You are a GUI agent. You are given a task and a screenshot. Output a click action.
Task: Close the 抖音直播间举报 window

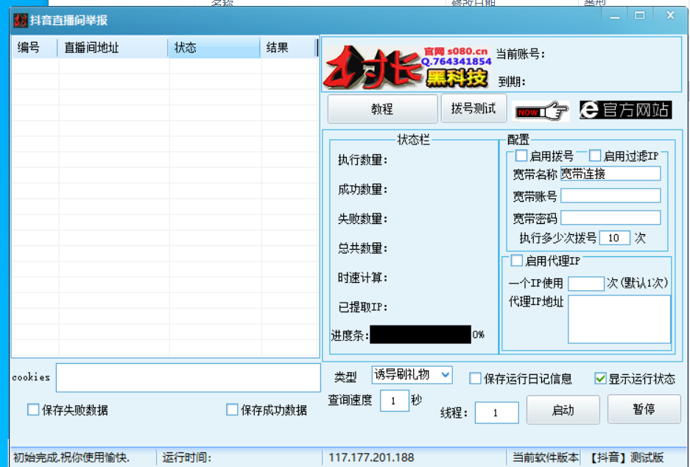pyautogui.click(x=670, y=15)
